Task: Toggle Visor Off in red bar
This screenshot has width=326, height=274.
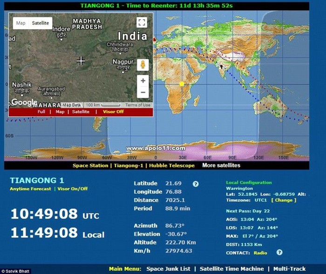Action: click(113, 112)
